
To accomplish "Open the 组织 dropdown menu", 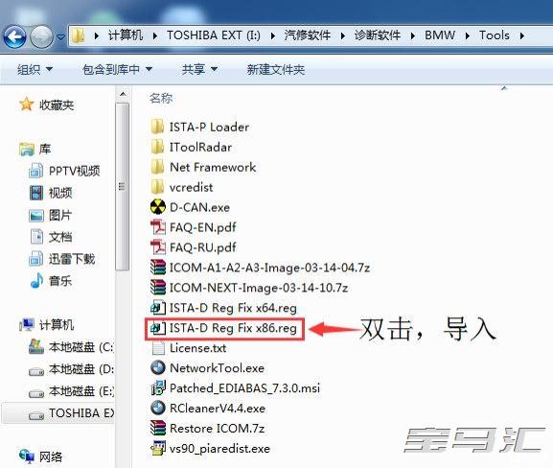I will pyautogui.click(x=35, y=69).
